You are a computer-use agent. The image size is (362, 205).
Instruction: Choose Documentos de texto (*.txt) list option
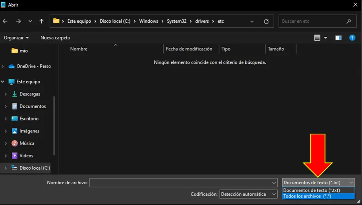pos(318,190)
